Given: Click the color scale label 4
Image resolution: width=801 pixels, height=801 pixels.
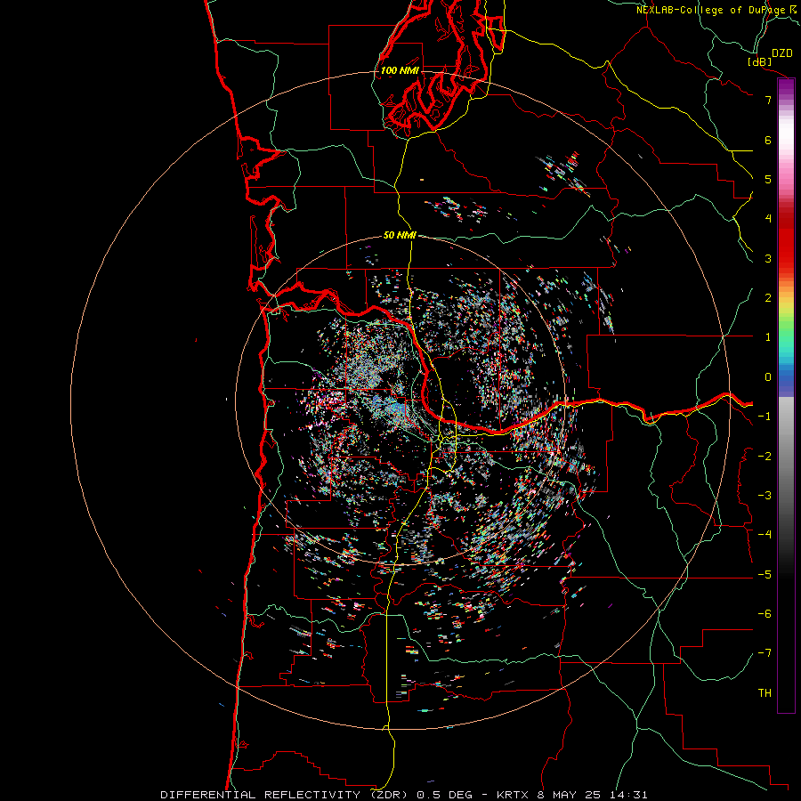Looking at the screenshot, I should [768, 219].
